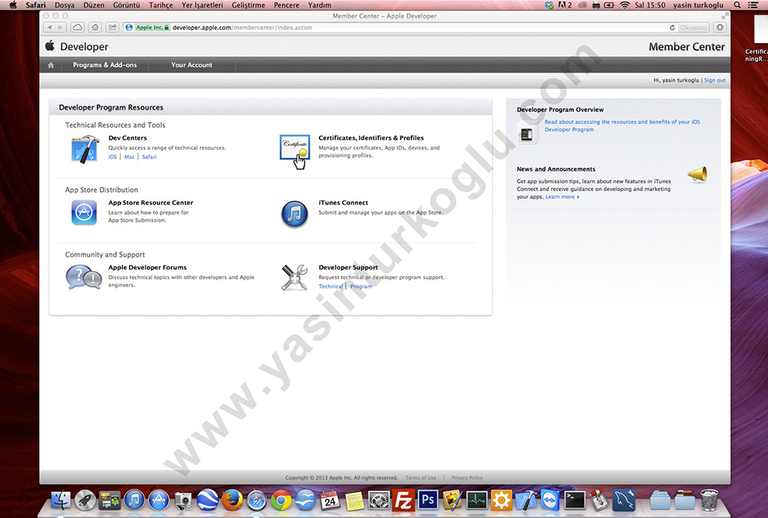The image size is (768, 518).
Task: Reload the page with the refresh icon
Action: point(673,28)
